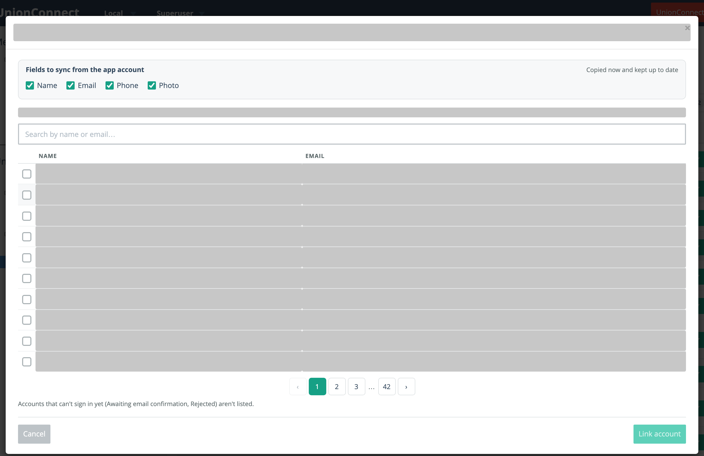
Task: Click the EMAIL column header
Action: [315, 156]
